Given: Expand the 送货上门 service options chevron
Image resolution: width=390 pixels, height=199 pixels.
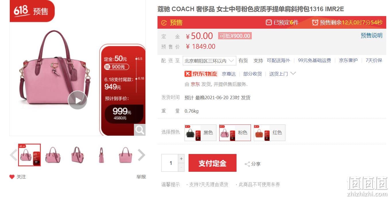Looking at the screenshot, I should click(293, 73).
